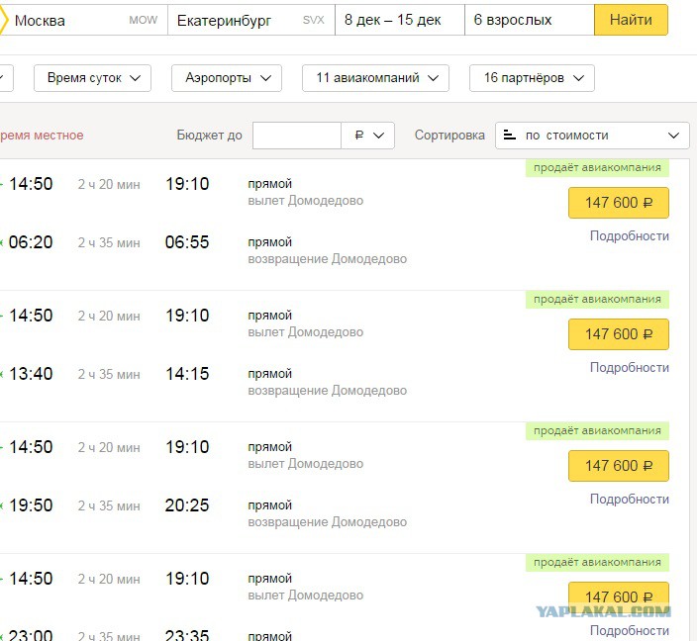Open Подробности for the 19:50 return option
697x641 pixels.
click(x=630, y=499)
